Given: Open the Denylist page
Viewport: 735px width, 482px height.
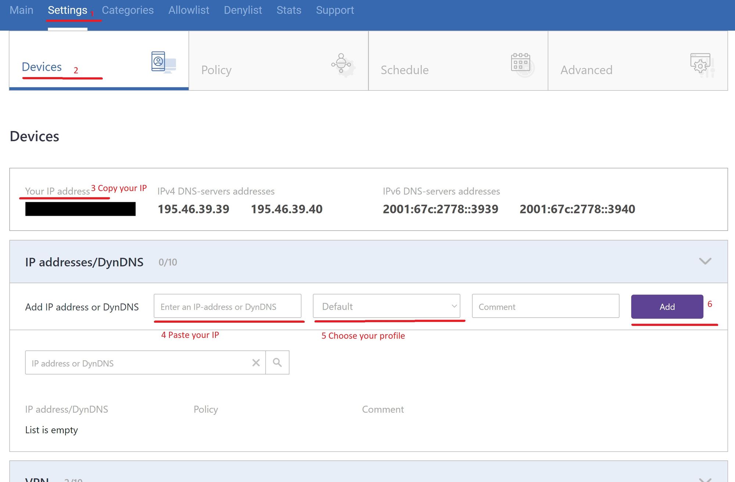Looking at the screenshot, I should coord(243,10).
